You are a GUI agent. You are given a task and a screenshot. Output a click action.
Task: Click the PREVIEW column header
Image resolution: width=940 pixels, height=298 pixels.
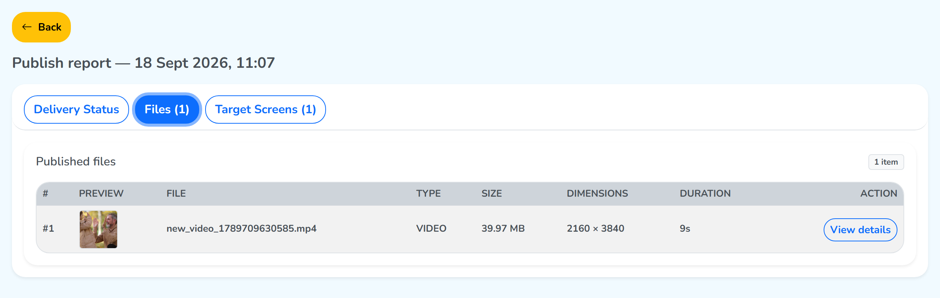101,193
